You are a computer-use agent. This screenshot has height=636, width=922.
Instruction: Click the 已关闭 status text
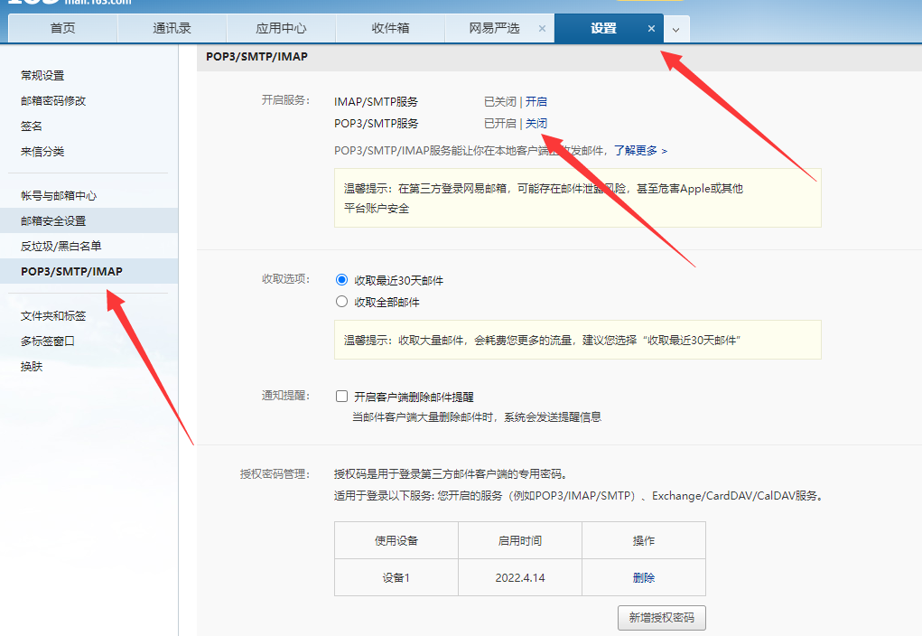pos(499,101)
